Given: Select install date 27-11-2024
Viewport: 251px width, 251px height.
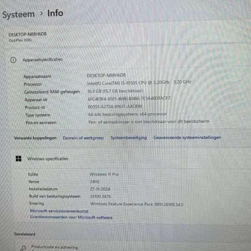Looking at the screenshot, I should coord(100,189).
